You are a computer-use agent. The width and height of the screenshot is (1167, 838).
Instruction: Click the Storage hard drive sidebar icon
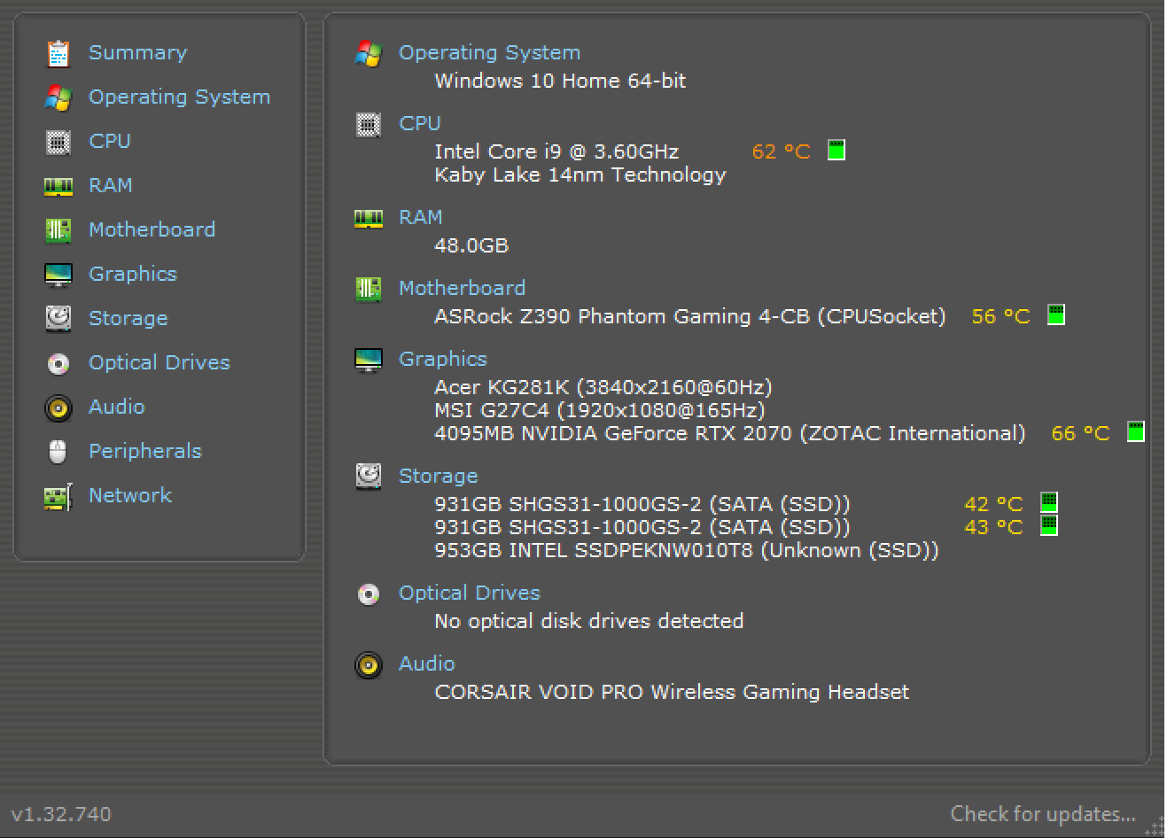point(58,319)
